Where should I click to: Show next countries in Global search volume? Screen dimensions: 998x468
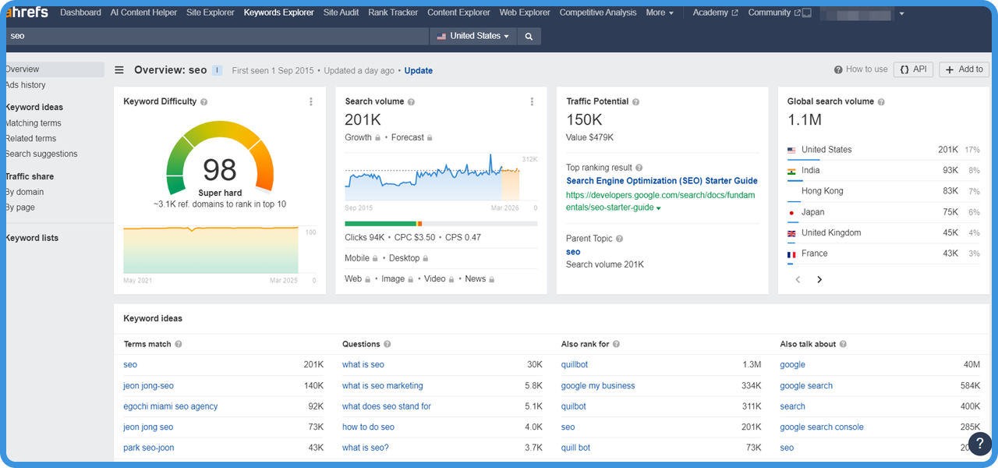[819, 279]
